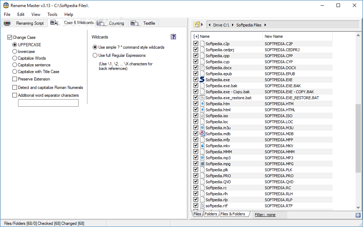Click the Softpedia.m3u media icon

(202, 127)
